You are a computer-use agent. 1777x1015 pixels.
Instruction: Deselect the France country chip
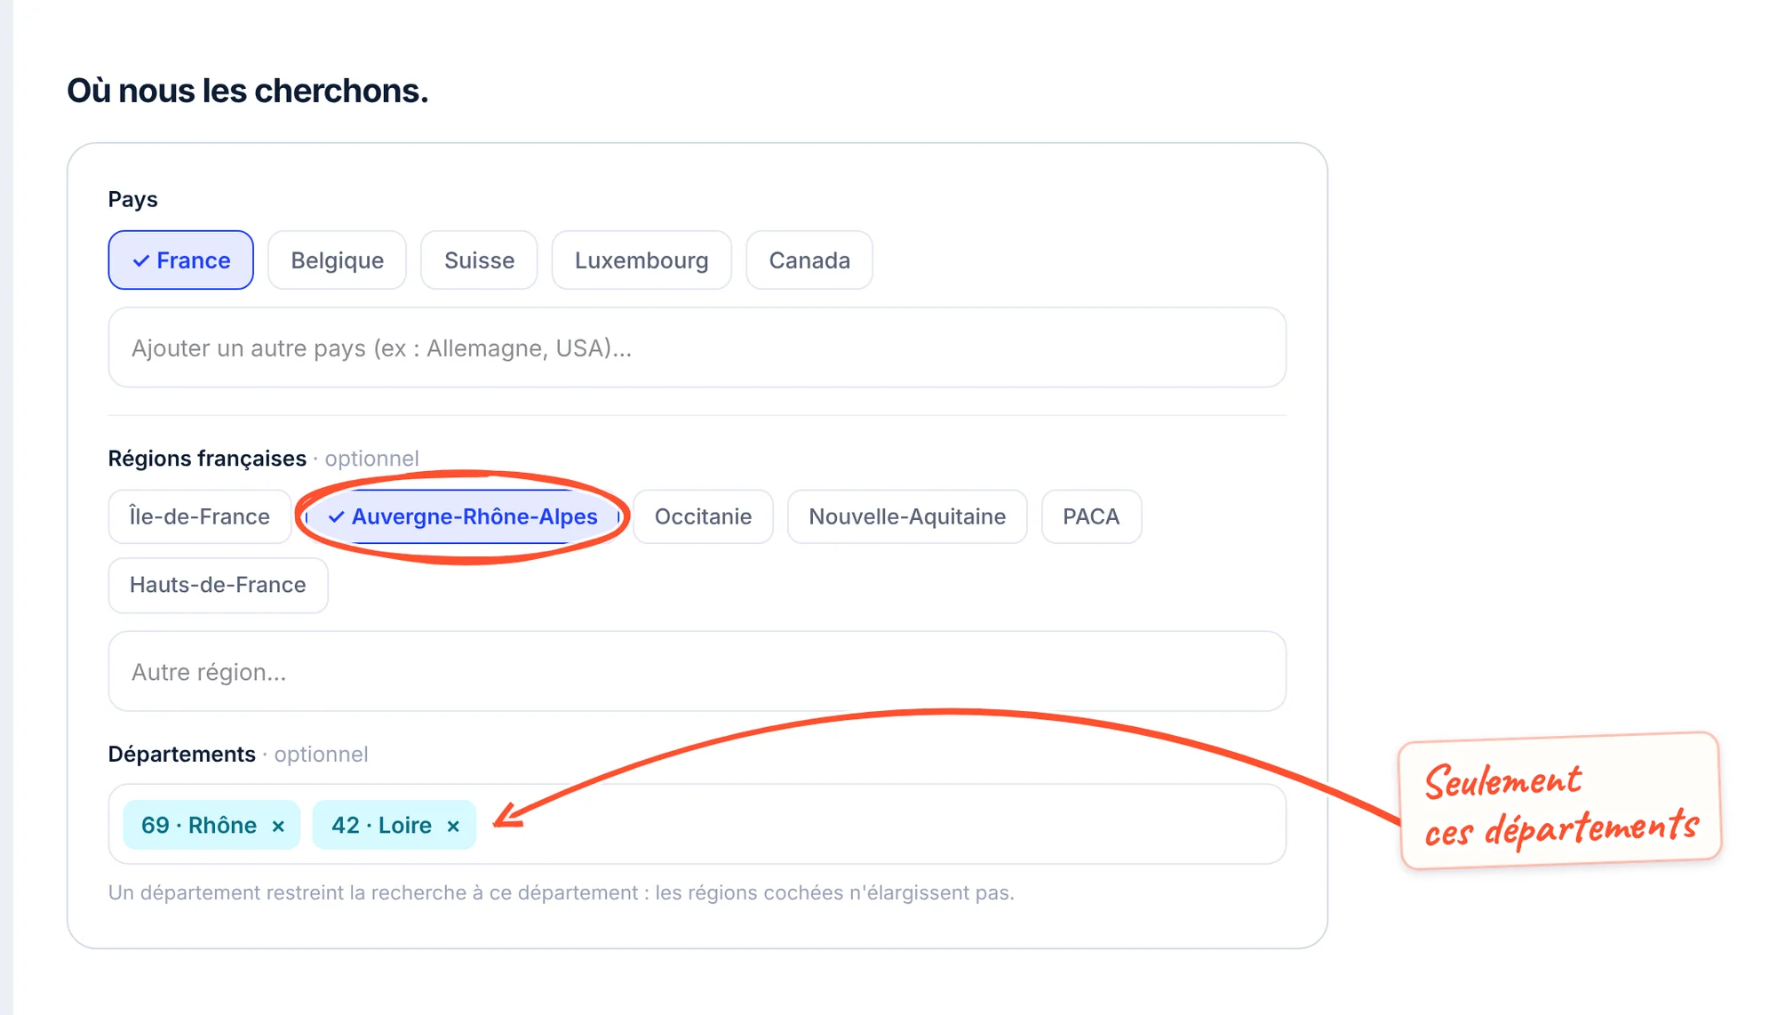(x=180, y=260)
